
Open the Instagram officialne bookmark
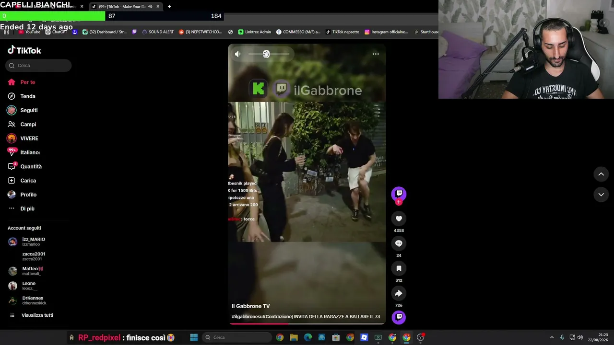386,32
